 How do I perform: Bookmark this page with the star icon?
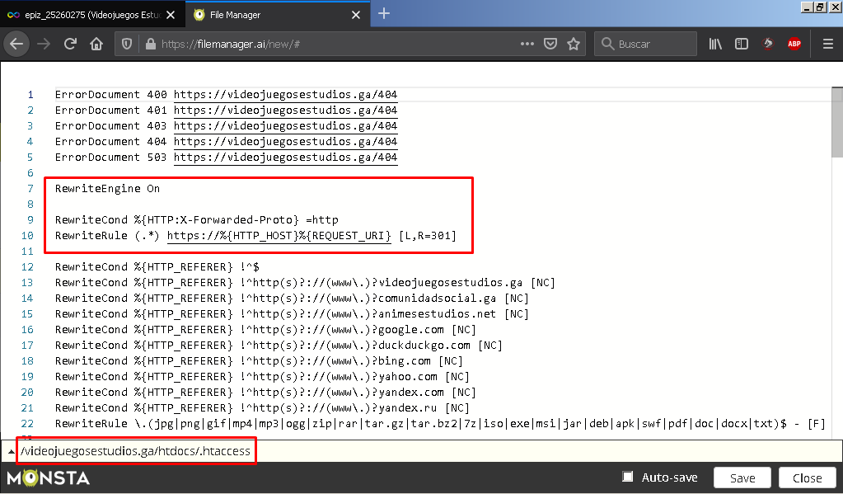[574, 44]
